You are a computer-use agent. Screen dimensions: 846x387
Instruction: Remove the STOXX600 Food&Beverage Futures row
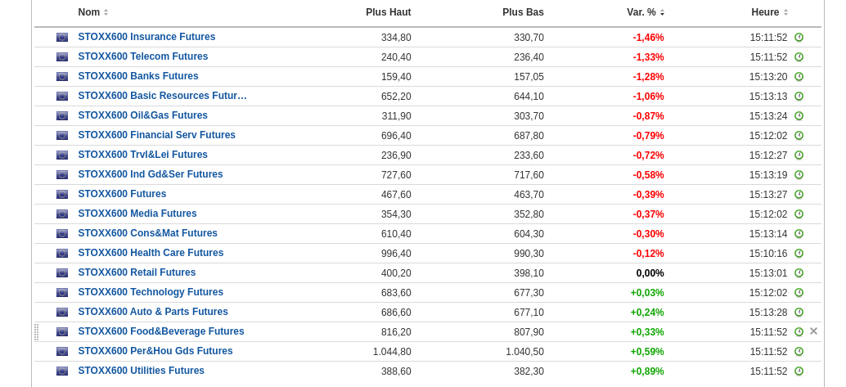point(813,331)
